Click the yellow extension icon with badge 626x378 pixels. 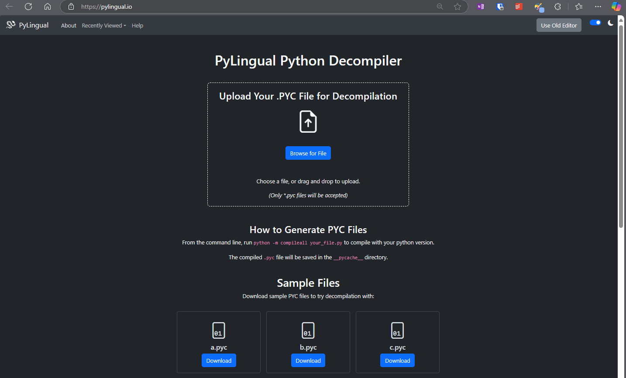[x=539, y=7]
